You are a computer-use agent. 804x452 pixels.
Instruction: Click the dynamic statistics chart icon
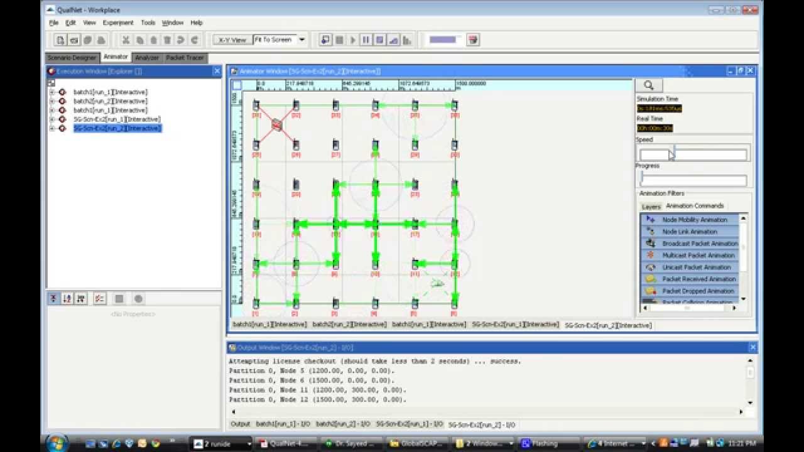pyautogui.click(x=394, y=40)
